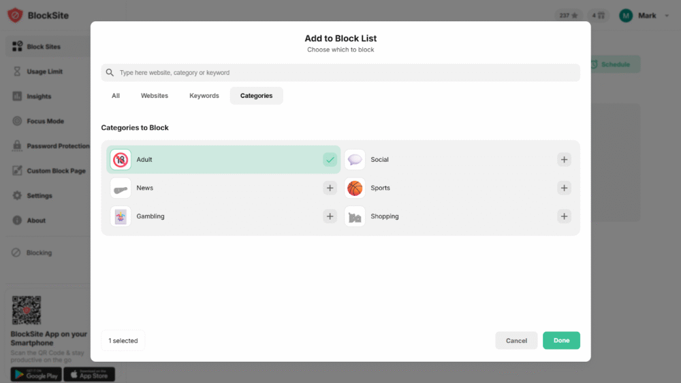Switch to the Keywords tab
The width and height of the screenshot is (681, 383).
tap(204, 96)
